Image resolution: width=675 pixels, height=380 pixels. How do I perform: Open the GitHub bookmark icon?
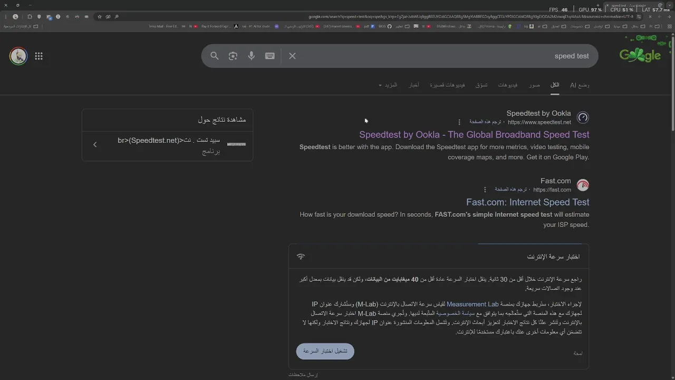[x=389, y=26]
